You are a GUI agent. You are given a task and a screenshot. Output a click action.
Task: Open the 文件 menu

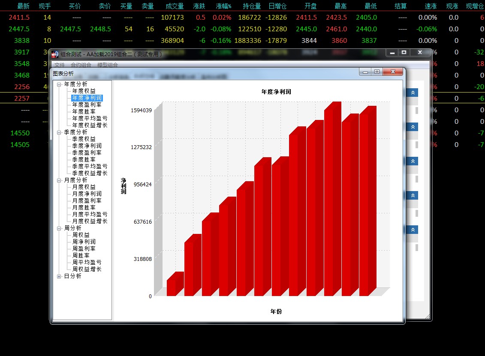pyautogui.click(x=59, y=65)
